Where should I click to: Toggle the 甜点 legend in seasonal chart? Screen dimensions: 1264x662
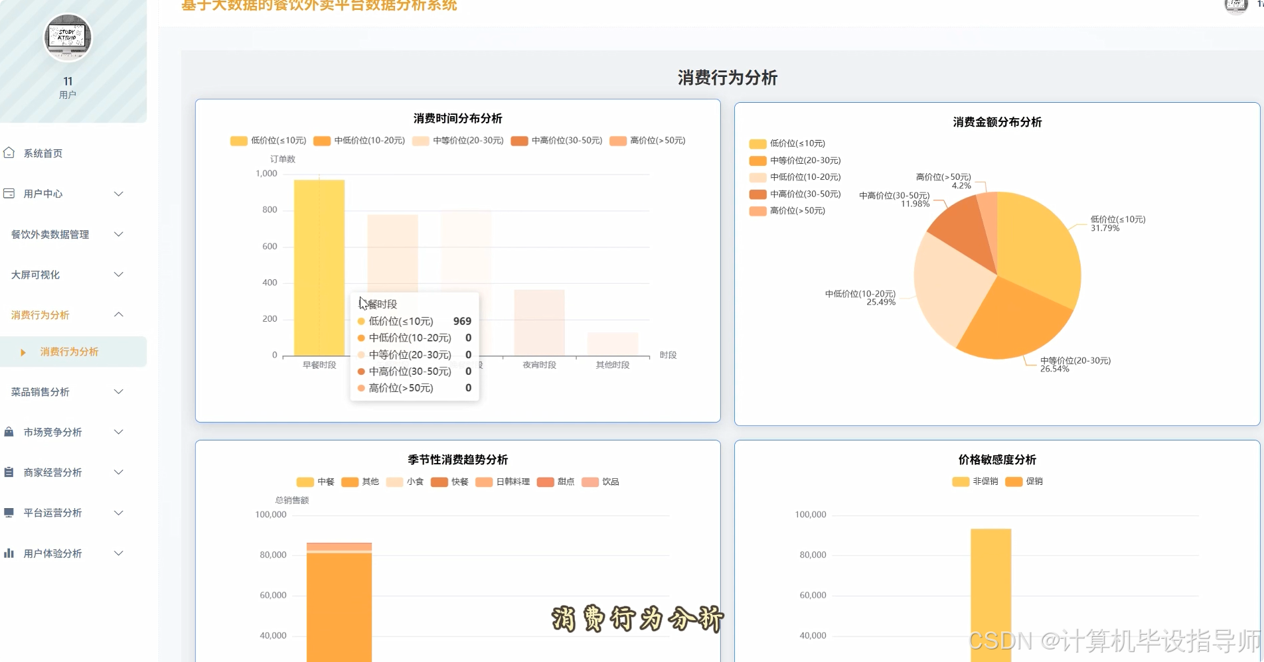pyautogui.click(x=556, y=482)
